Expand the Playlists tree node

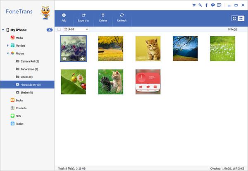(8, 45)
